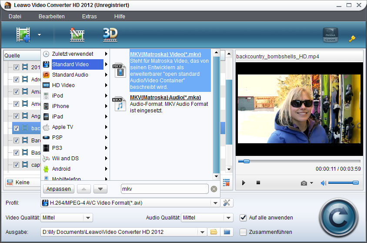The height and width of the screenshot is (243, 367).
Task: Click the Anpassen button
Action: click(58, 189)
